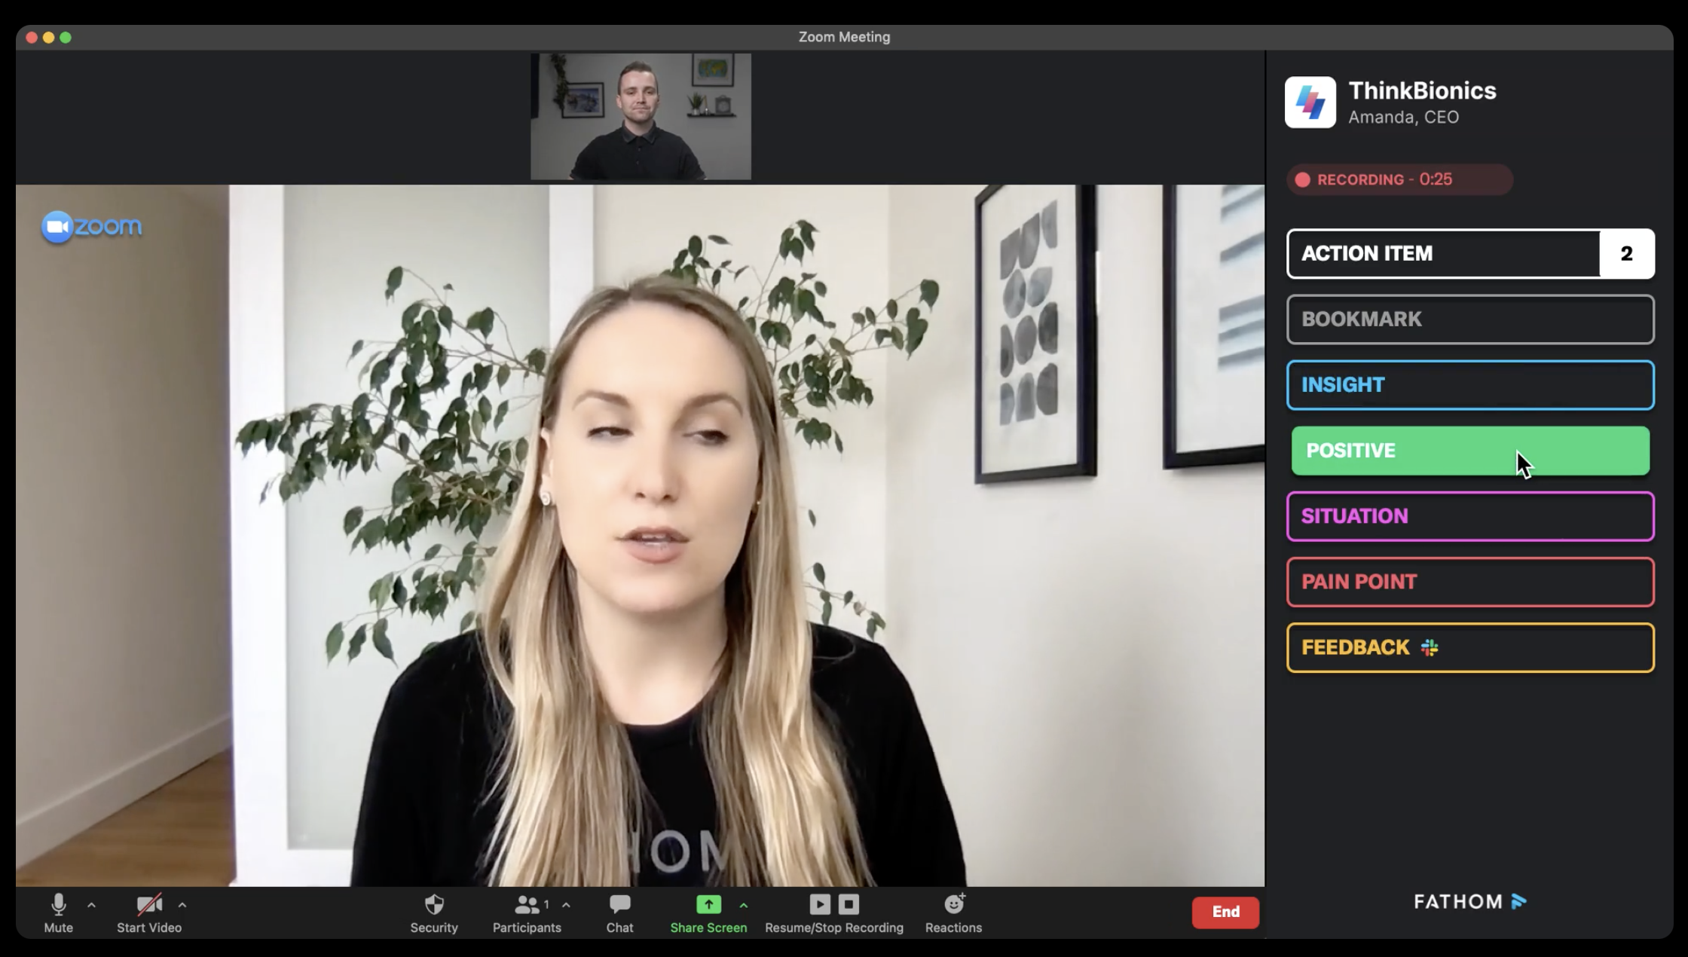Click the INSIGHT tag button

point(1470,384)
